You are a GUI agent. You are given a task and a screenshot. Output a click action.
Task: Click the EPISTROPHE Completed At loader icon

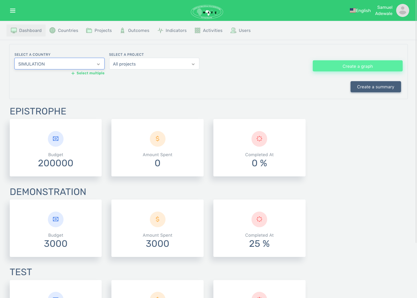(x=259, y=139)
